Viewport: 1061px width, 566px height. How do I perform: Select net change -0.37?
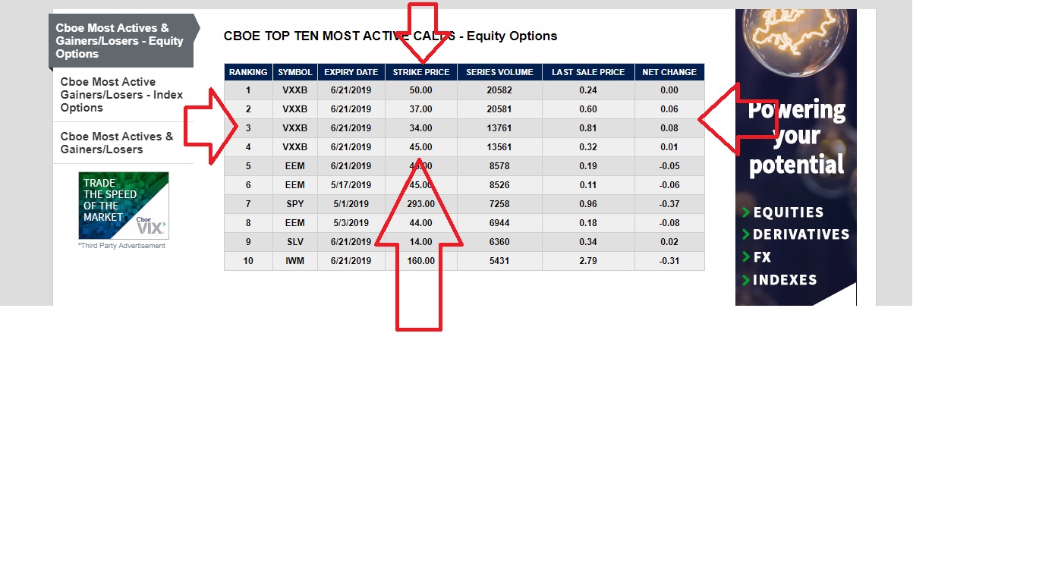tap(669, 204)
